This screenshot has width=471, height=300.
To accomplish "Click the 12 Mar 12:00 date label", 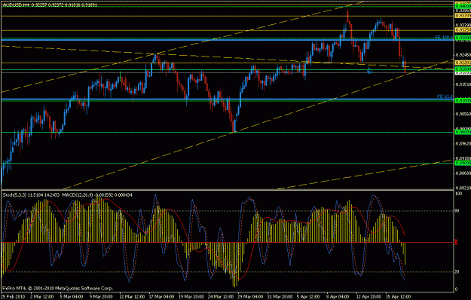I will pos(132,297).
